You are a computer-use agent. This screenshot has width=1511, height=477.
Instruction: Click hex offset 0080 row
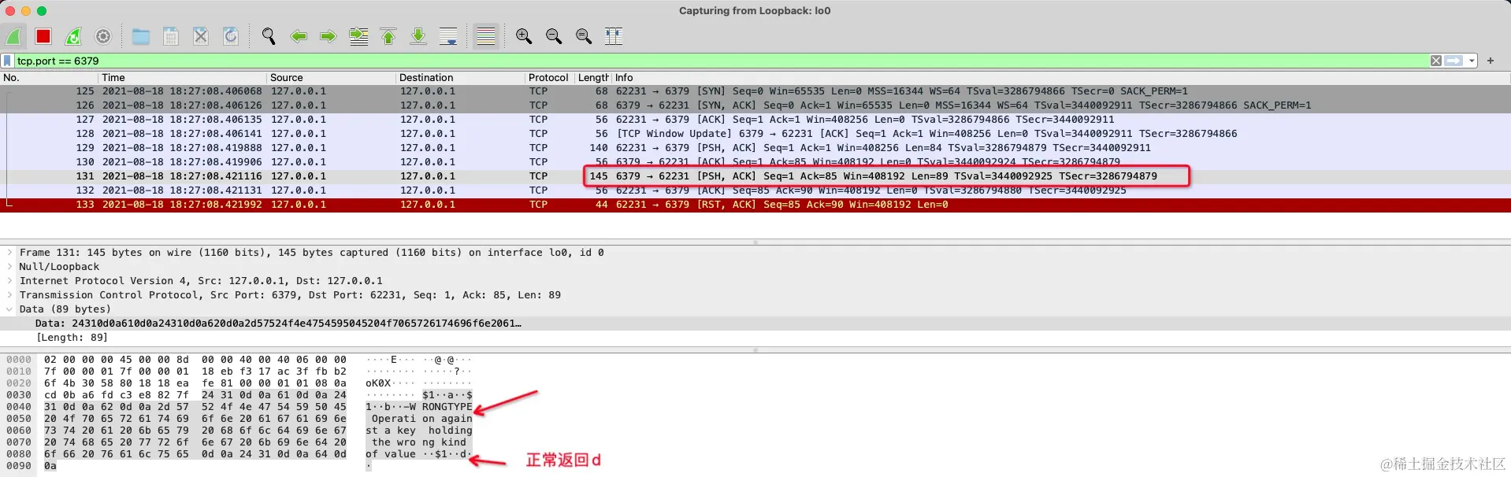tap(19, 454)
